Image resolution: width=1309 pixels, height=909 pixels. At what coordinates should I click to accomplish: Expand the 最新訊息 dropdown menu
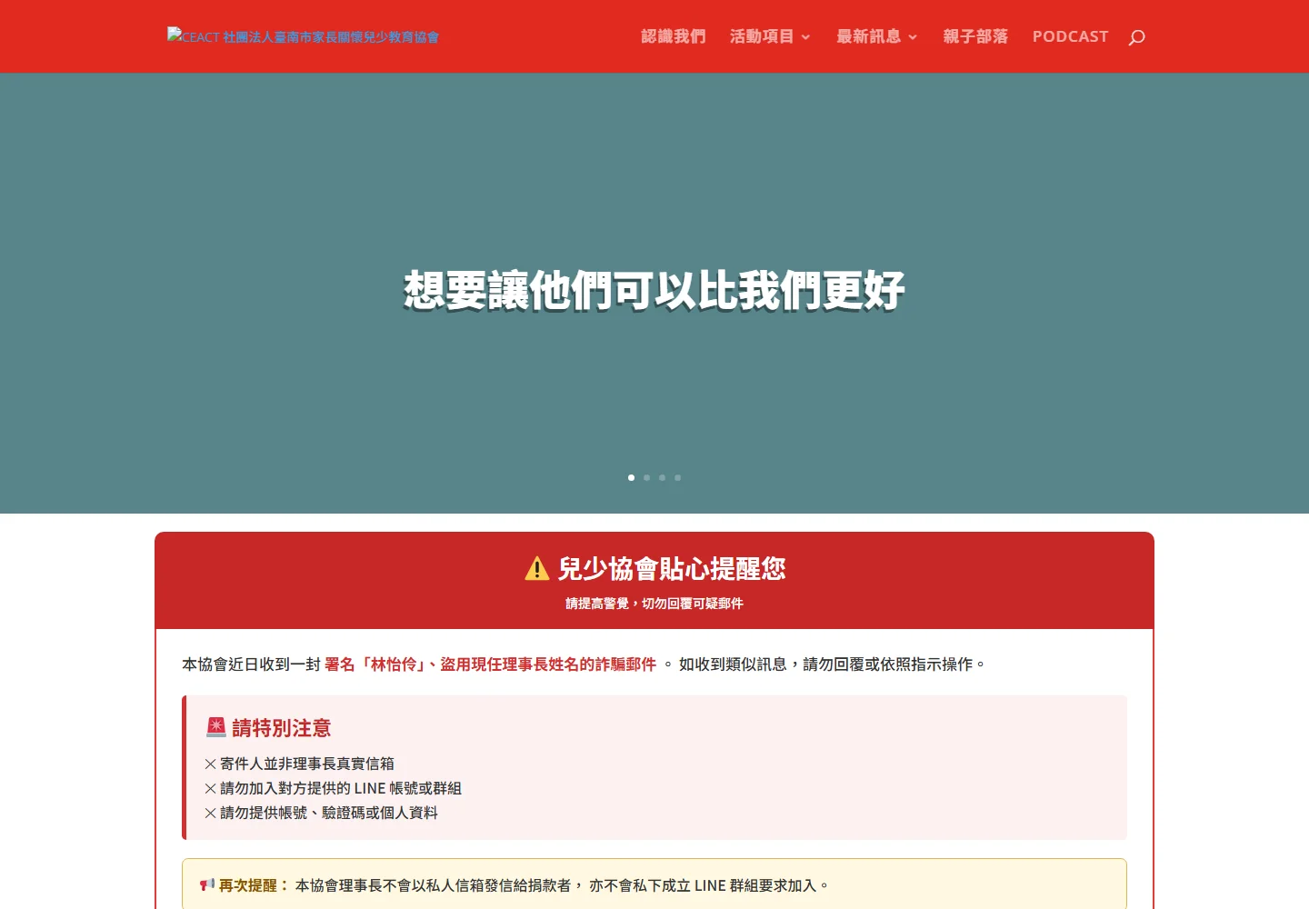coord(877,36)
